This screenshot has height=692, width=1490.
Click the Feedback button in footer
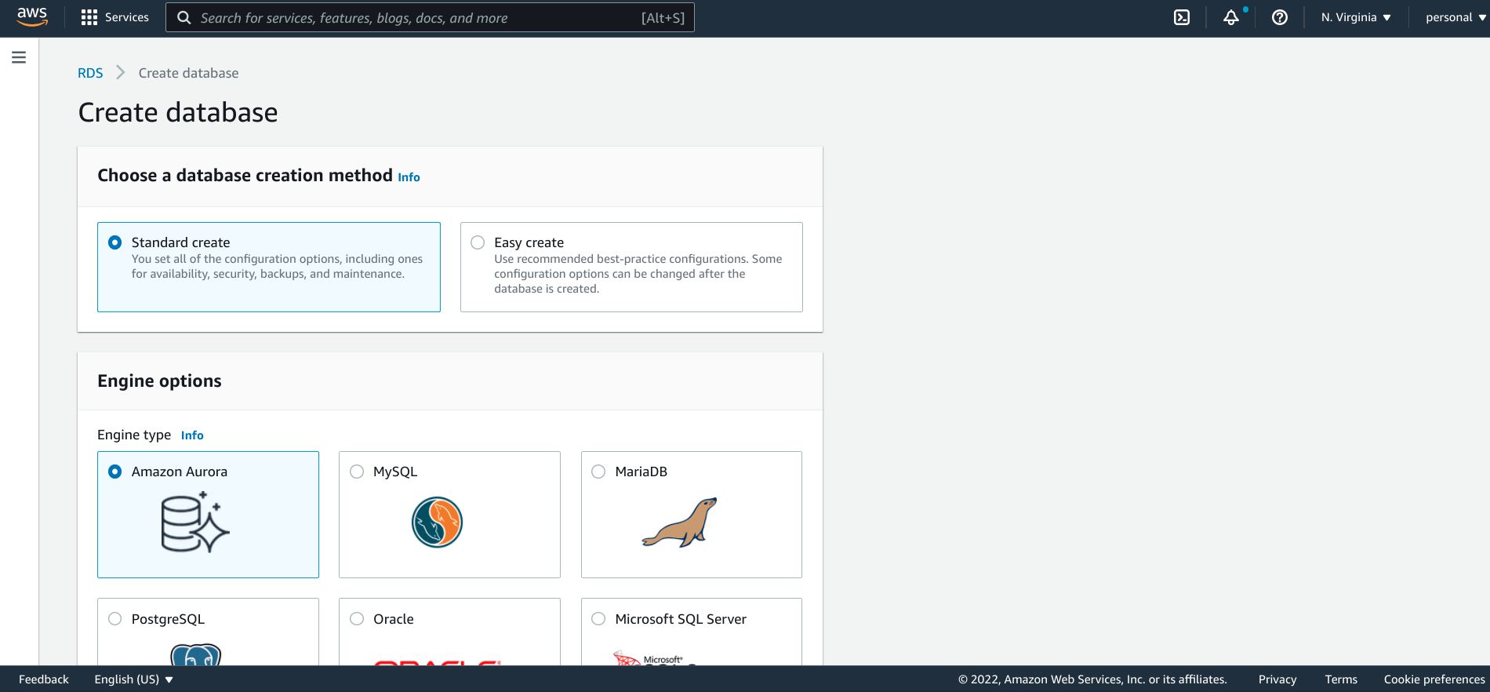pyautogui.click(x=44, y=679)
